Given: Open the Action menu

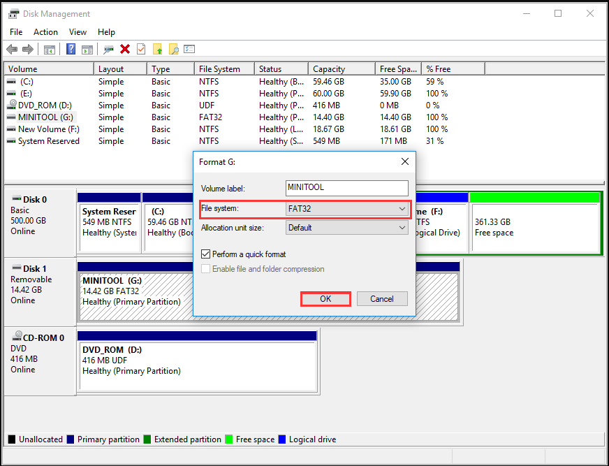Looking at the screenshot, I should [45, 32].
